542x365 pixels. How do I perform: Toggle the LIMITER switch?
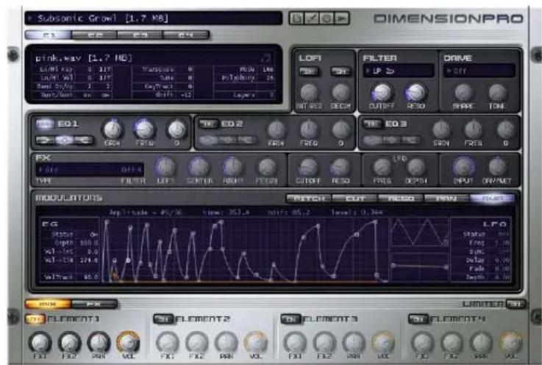coord(516,304)
